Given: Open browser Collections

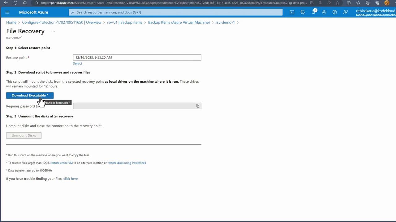Looking at the screenshot, I should [x=368, y=3].
